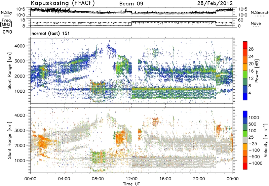Click the 12 tick on Power color bar

(251, 79)
